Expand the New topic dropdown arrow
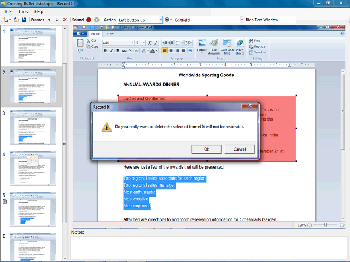Screen dimensions: 350x262 click(10, 20)
